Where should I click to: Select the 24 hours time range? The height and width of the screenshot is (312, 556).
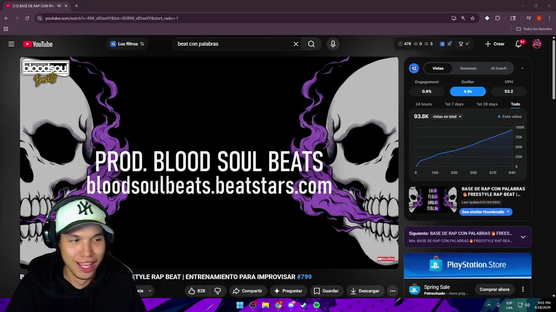click(424, 104)
